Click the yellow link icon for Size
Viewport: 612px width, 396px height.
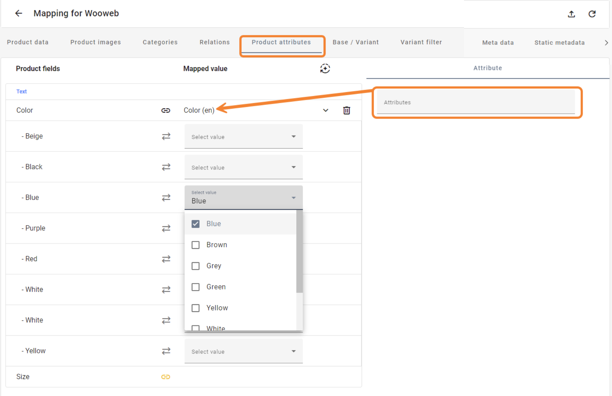[x=166, y=377]
